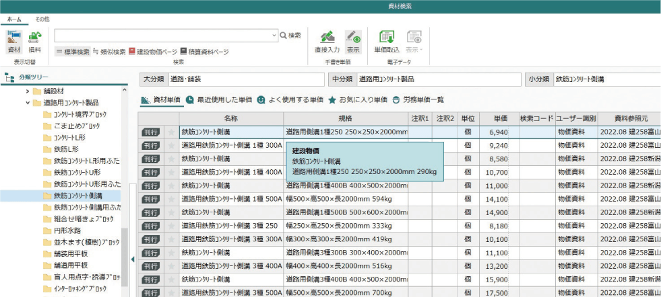Select 鉄筋コンクリートU形用ふた folder
The height and width of the screenshot is (297, 661).
82,184
